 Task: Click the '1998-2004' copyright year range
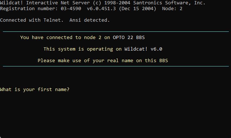tap(117, 3)
